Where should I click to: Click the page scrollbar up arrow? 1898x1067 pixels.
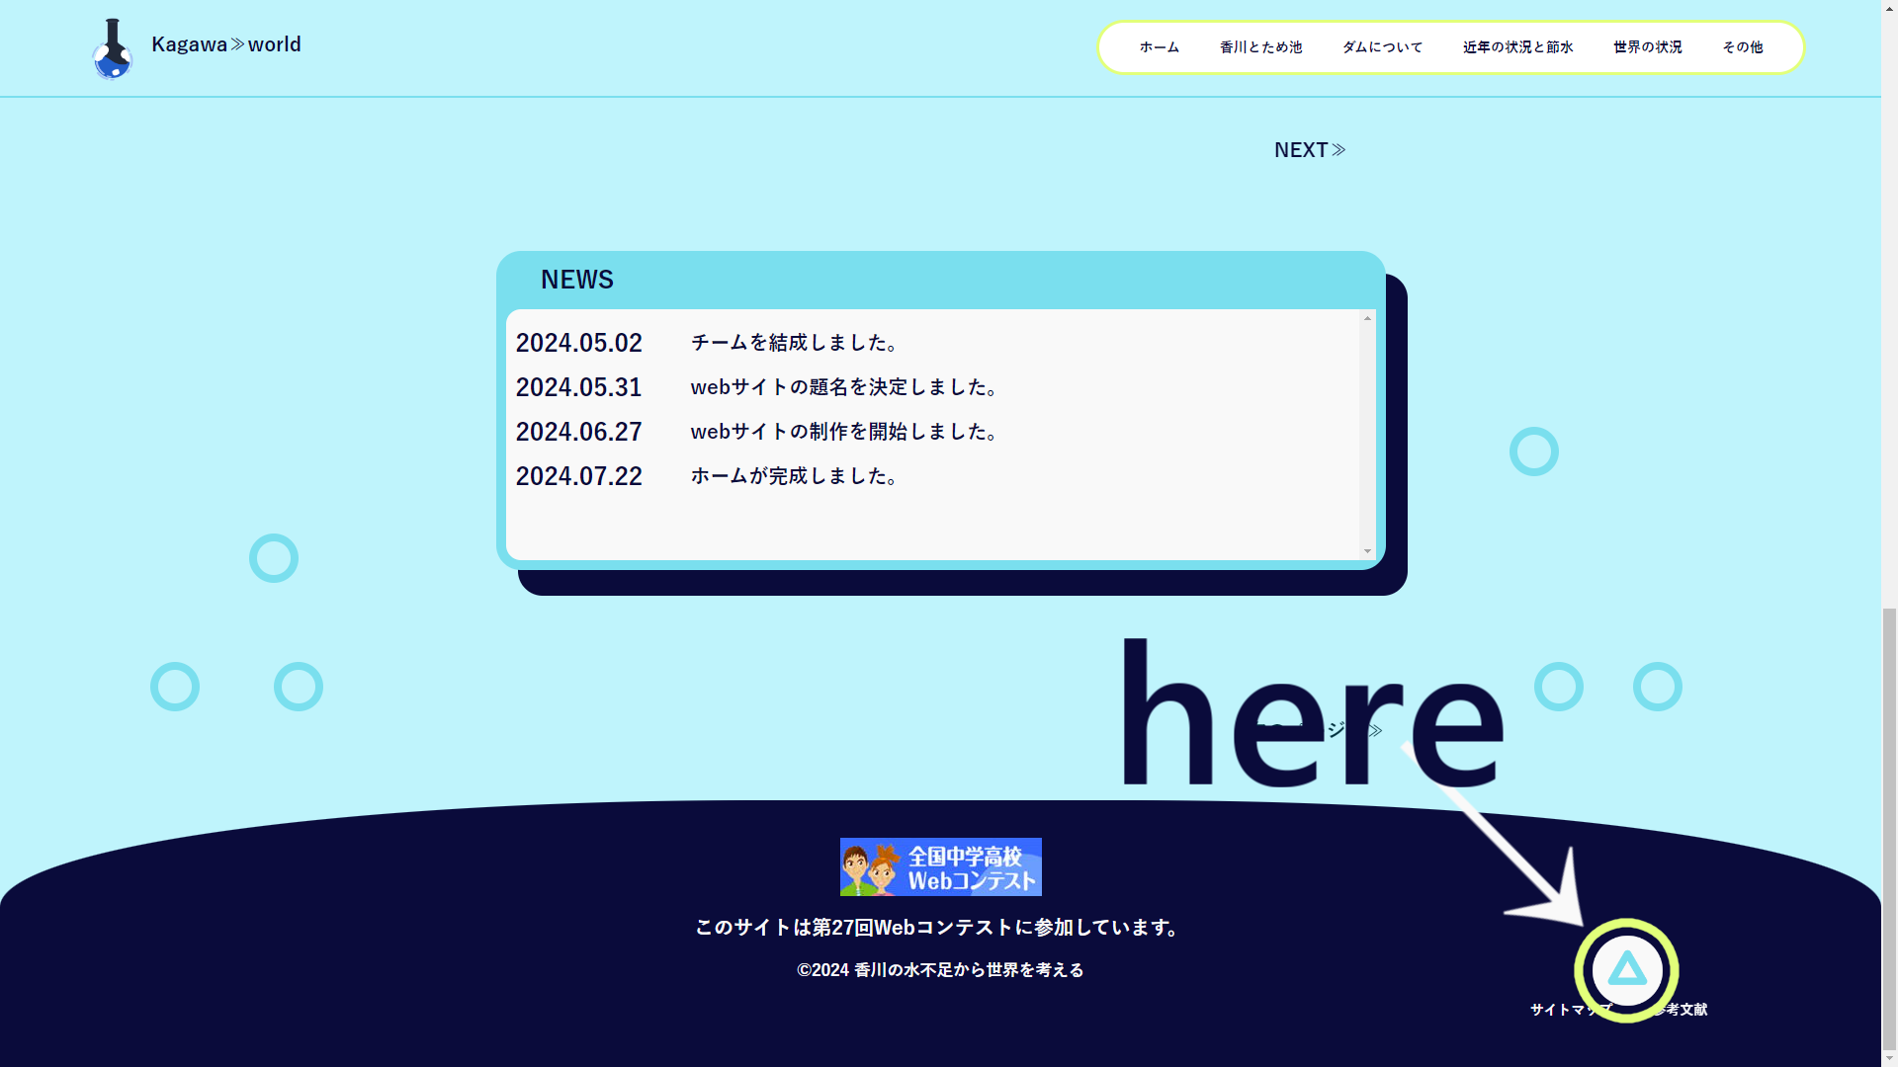coord(1889,8)
